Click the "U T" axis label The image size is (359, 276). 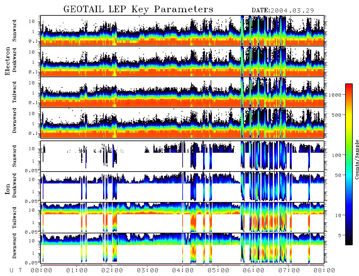point(16,271)
